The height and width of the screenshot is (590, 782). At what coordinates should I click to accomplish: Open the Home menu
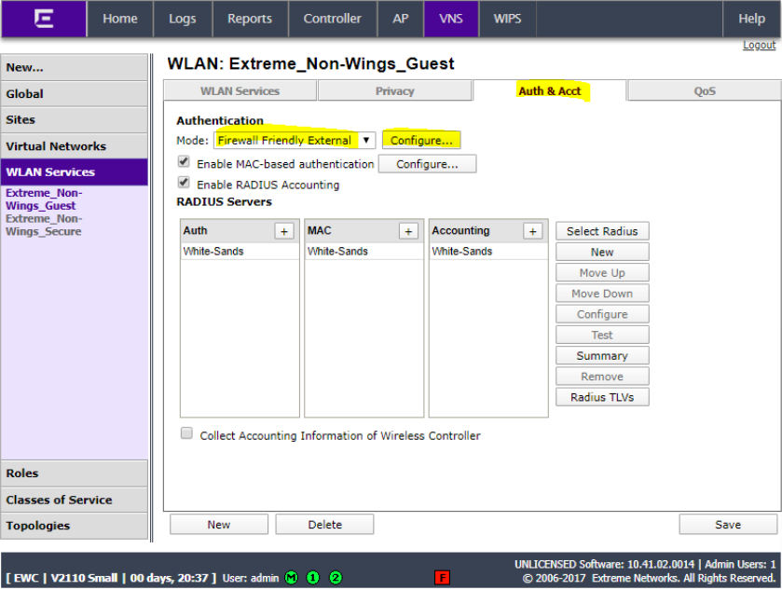[x=120, y=19]
